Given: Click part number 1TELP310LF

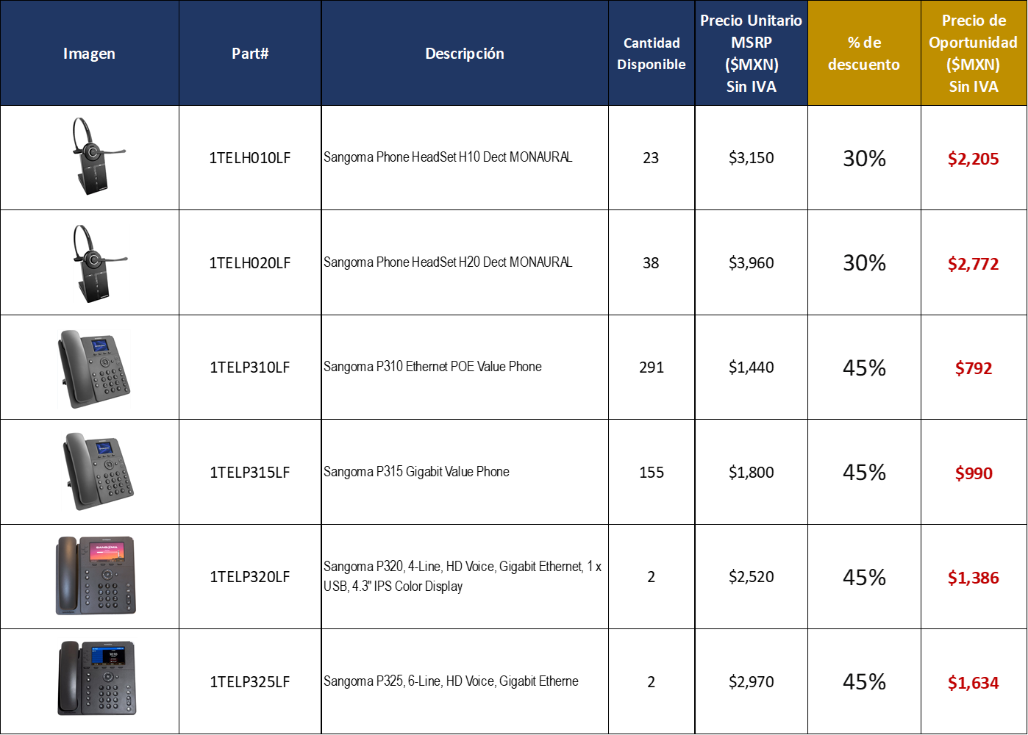Looking at the screenshot, I should coord(250,367).
